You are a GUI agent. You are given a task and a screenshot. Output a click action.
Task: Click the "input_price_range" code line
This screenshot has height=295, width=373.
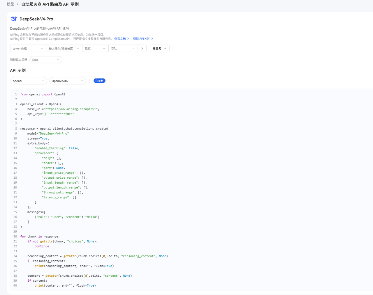(64, 173)
